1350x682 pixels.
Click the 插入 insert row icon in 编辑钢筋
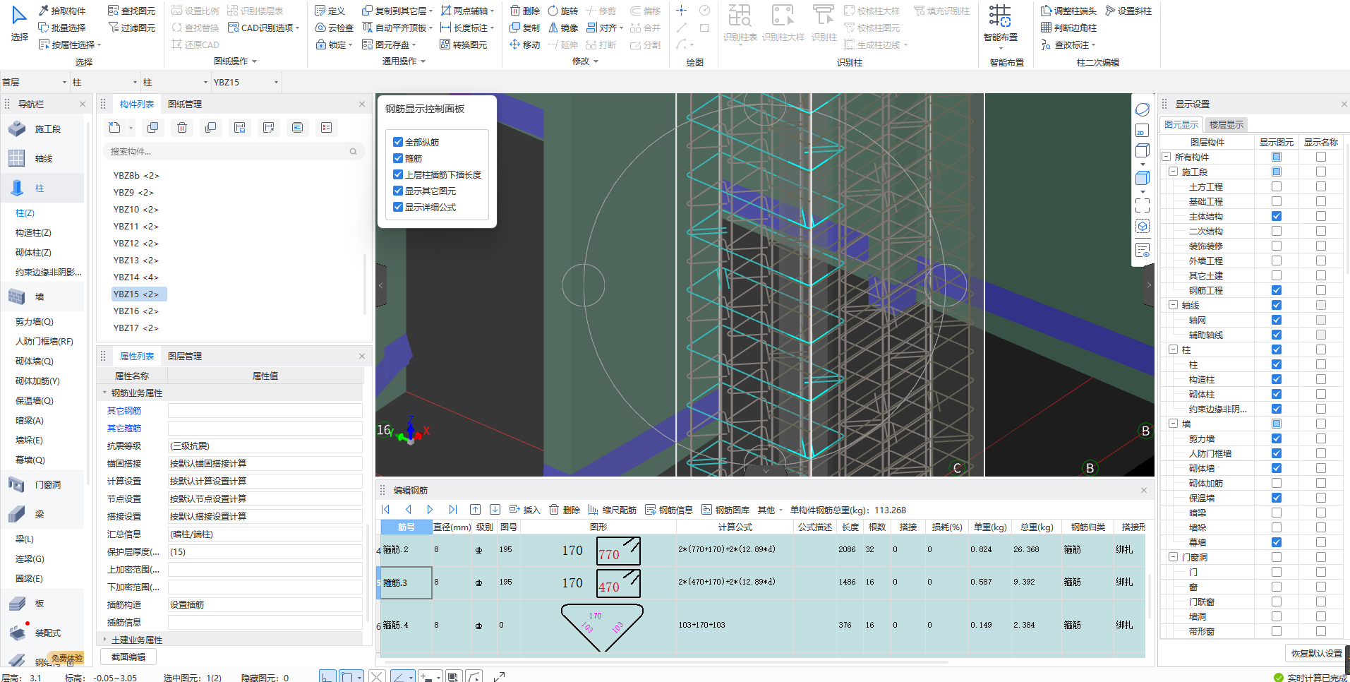524,510
